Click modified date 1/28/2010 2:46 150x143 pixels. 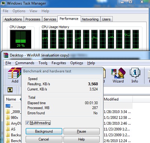(117, 123)
